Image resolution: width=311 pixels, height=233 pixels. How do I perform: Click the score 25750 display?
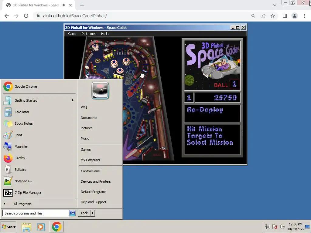217,97
